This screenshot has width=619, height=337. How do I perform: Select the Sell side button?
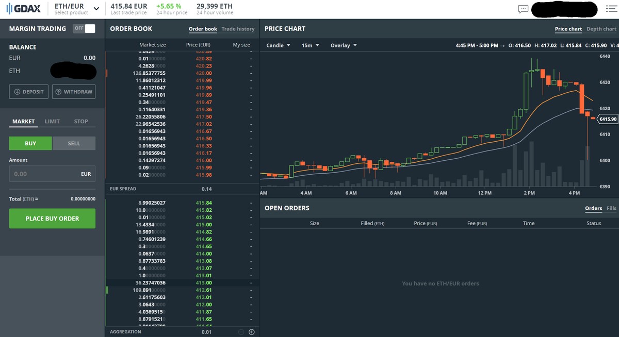tap(74, 143)
